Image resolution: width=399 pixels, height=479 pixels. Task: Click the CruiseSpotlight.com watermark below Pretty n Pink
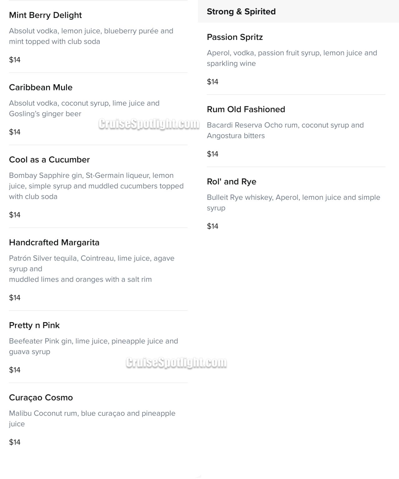(x=176, y=363)
